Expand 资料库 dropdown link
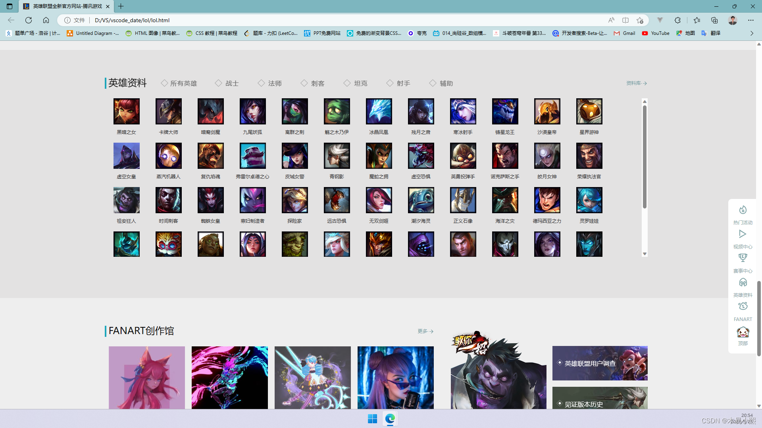This screenshot has width=762, height=428. 636,83
